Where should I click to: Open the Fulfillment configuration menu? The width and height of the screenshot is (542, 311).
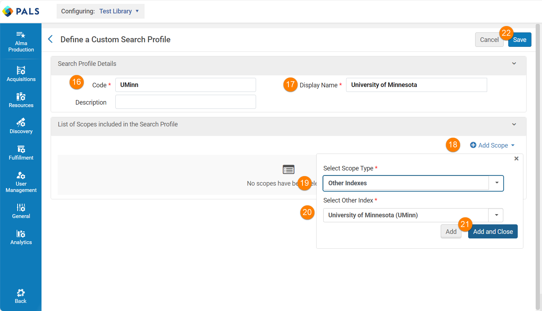(x=21, y=153)
